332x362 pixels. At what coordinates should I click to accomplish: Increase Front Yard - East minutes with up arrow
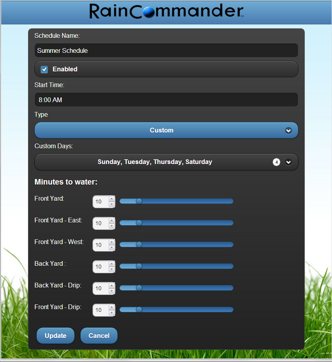click(112, 221)
